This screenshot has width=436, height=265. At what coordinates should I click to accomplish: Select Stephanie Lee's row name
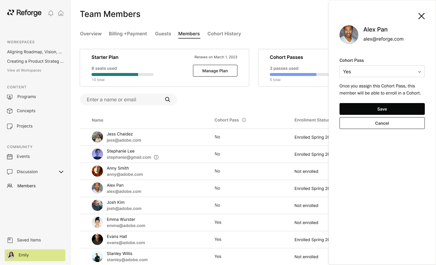click(121, 151)
